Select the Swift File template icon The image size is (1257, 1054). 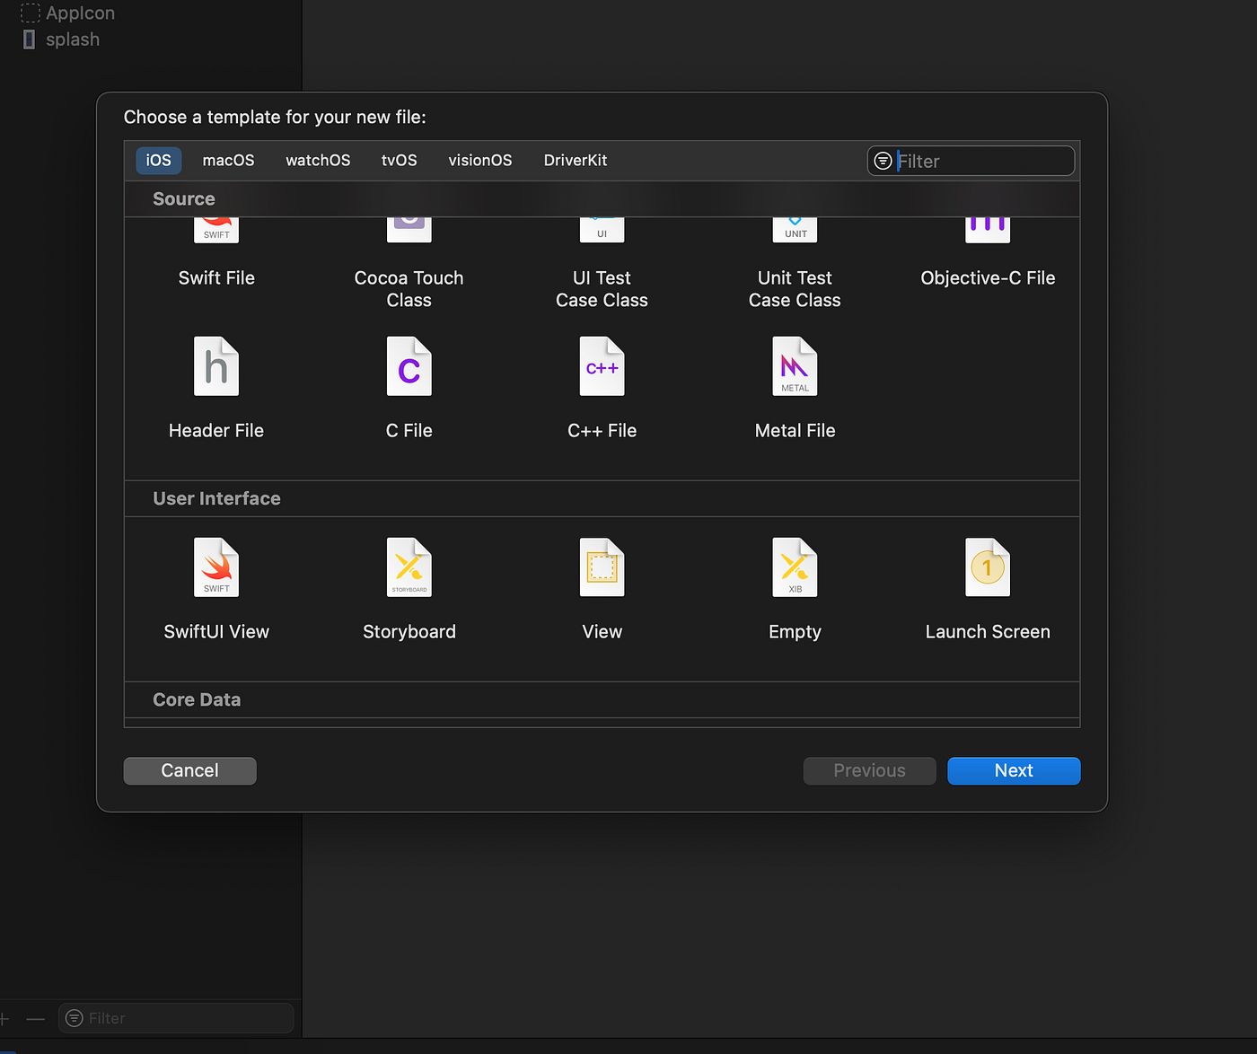point(216,230)
